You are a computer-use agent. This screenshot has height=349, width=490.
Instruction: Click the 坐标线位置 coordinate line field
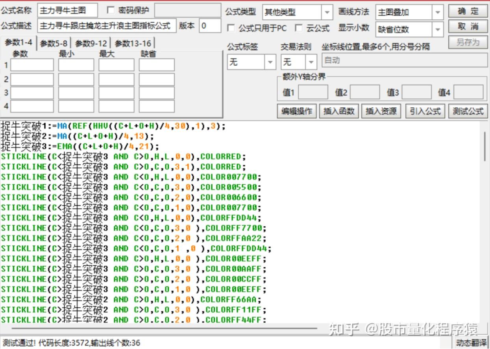[405, 61]
